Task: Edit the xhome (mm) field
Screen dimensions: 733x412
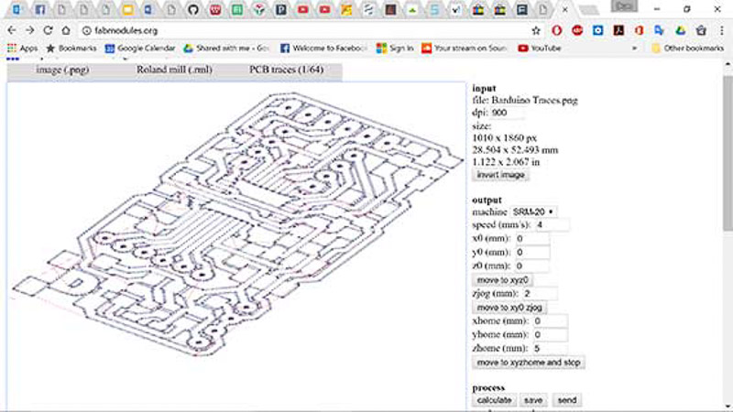Action: (x=551, y=321)
